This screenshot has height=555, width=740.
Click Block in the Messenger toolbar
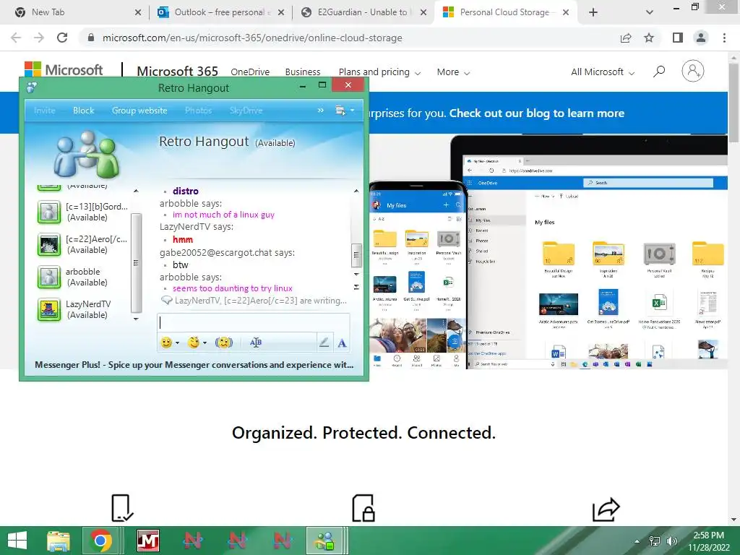84,111
